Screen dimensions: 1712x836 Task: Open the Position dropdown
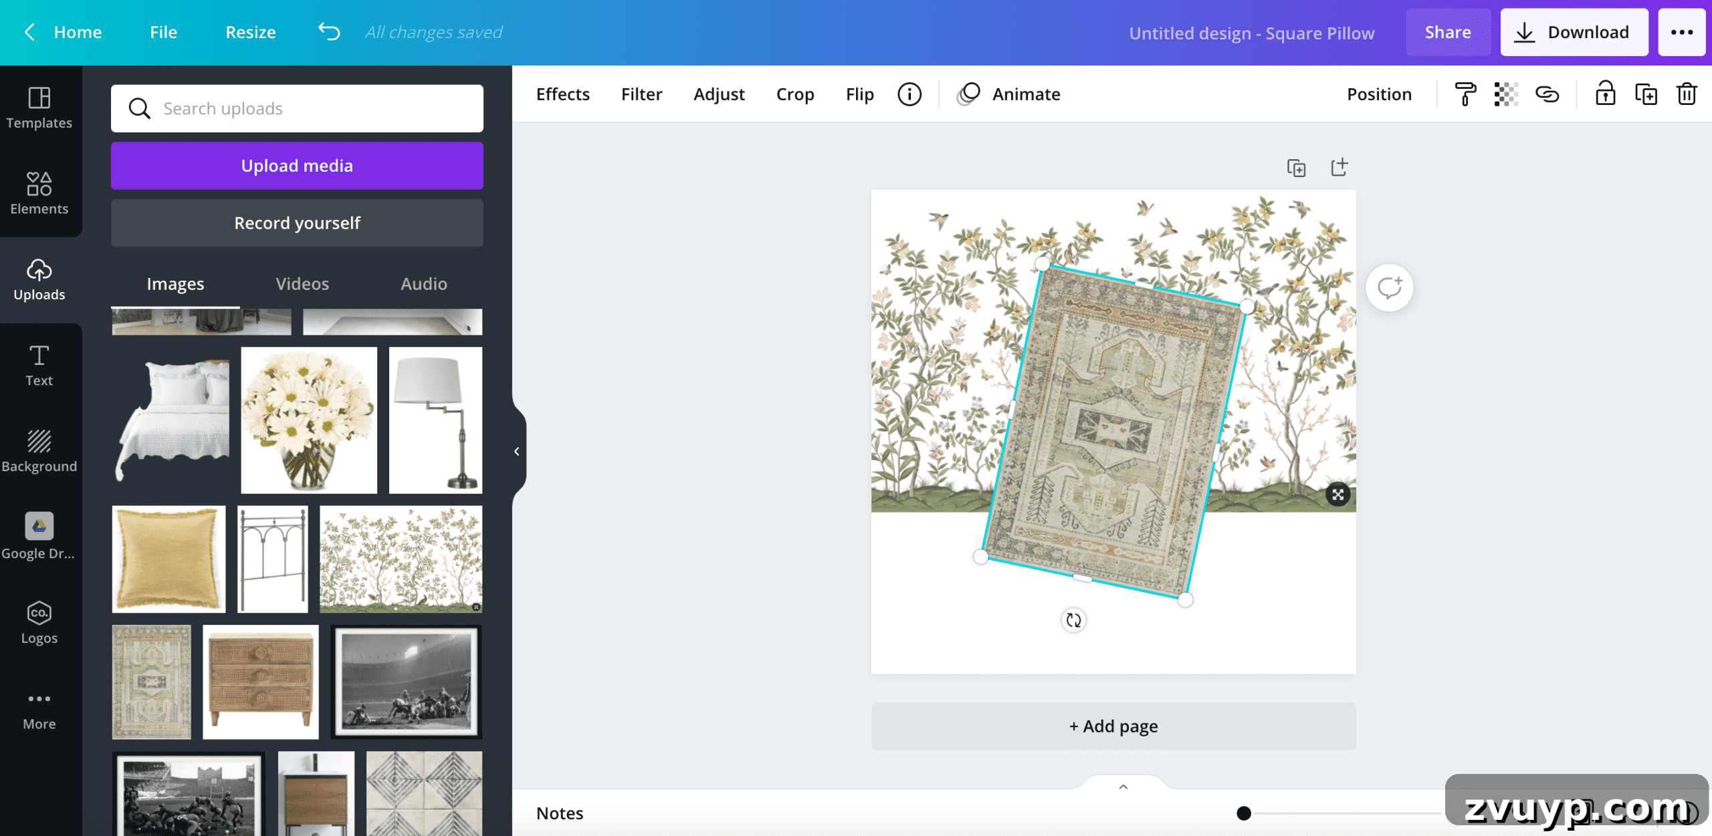point(1379,94)
